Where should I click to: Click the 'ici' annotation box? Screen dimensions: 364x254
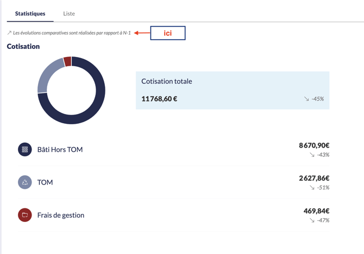(168, 33)
